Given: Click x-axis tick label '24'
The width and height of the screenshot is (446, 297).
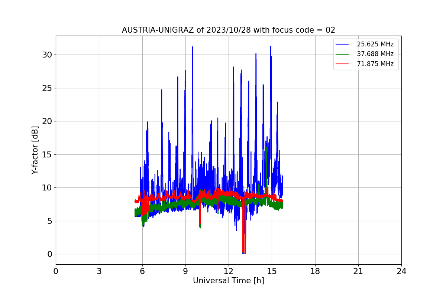Looking at the screenshot, I should click(x=401, y=271).
